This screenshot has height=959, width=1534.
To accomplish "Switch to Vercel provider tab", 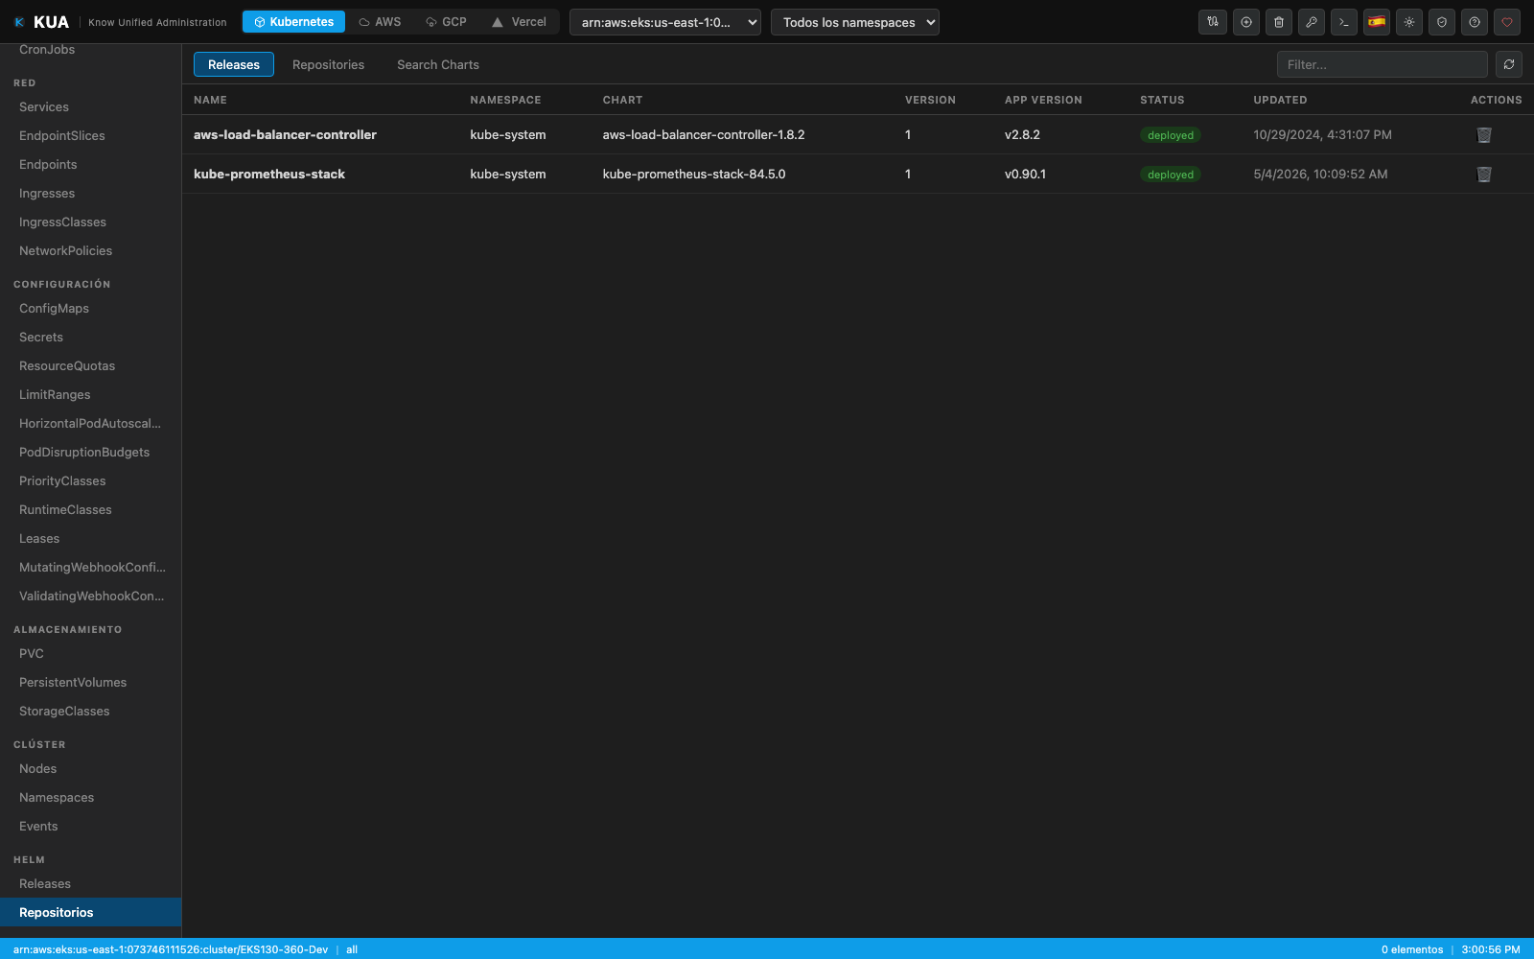I will pos(519,22).
